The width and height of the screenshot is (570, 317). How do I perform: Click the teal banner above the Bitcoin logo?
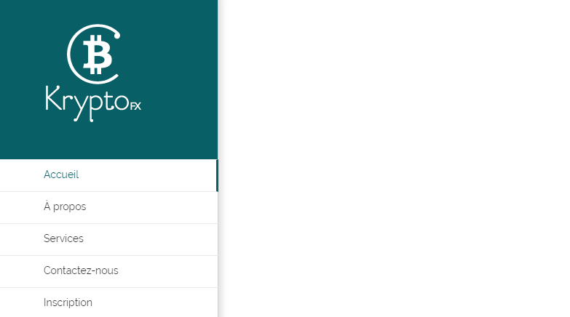tap(108, 11)
